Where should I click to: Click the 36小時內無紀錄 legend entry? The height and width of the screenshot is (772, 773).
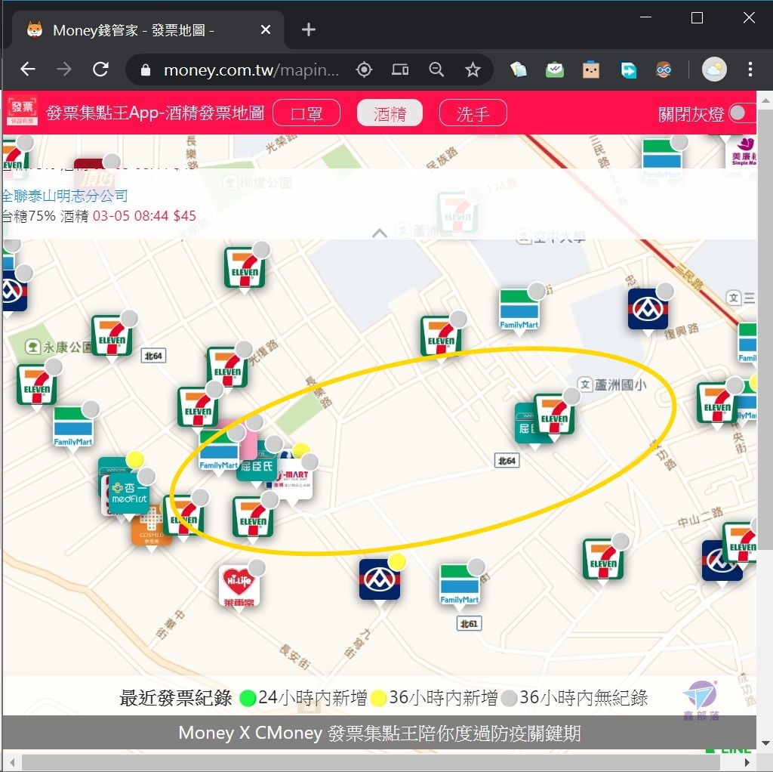[574, 697]
